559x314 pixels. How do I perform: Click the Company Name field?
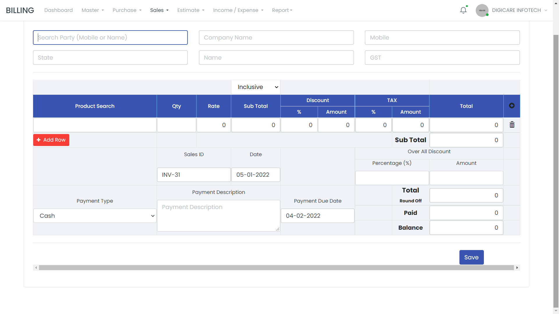[x=276, y=38]
